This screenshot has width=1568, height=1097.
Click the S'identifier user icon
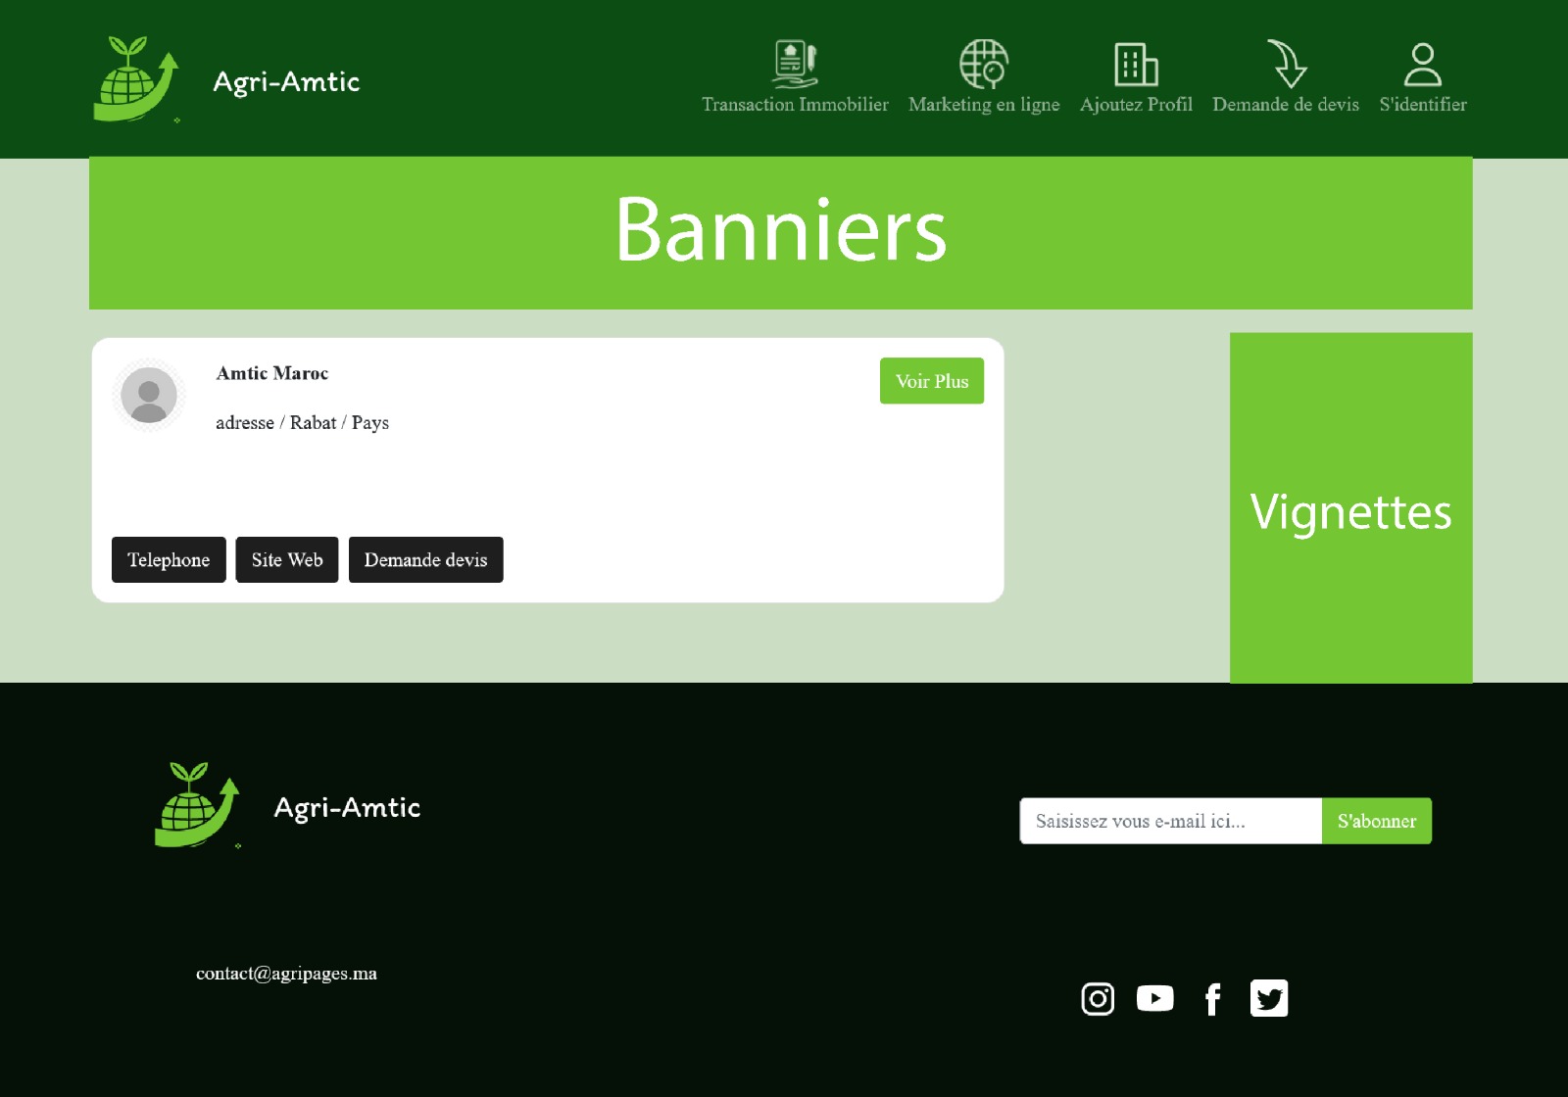(1423, 65)
